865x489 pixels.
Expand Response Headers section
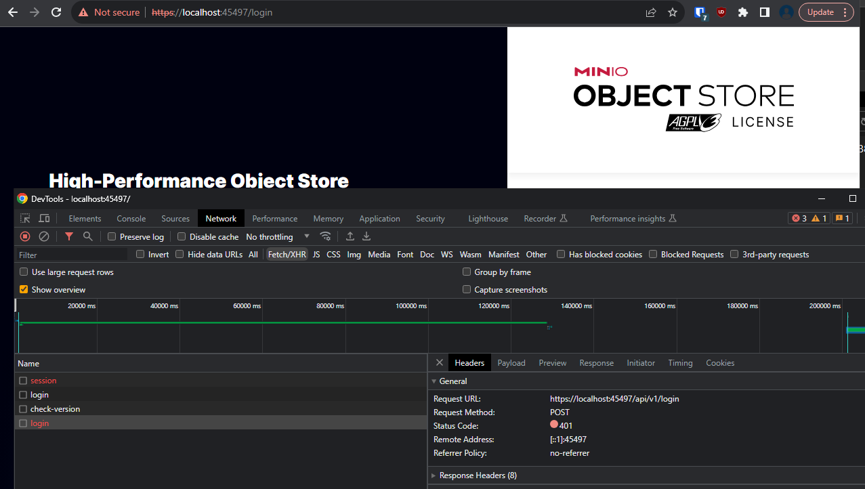(x=476, y=475)
